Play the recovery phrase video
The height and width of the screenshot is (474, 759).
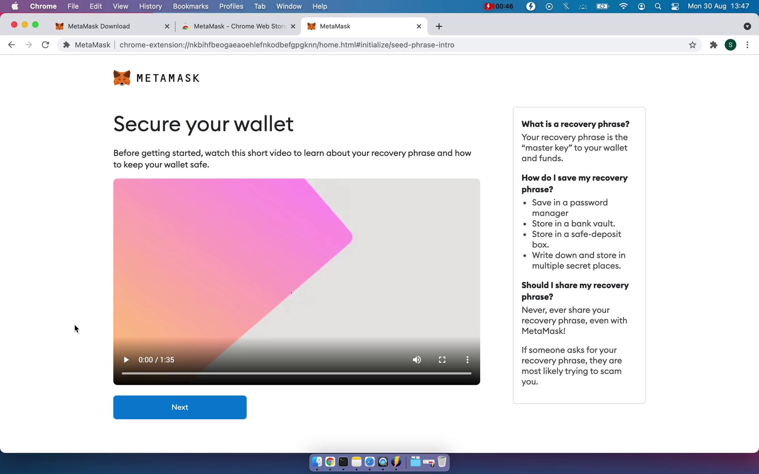tap(126, 359)
